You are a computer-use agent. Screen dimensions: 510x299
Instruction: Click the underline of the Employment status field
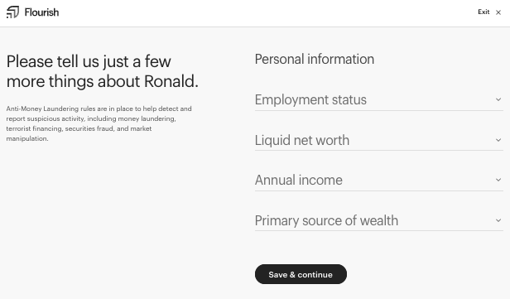379,111
